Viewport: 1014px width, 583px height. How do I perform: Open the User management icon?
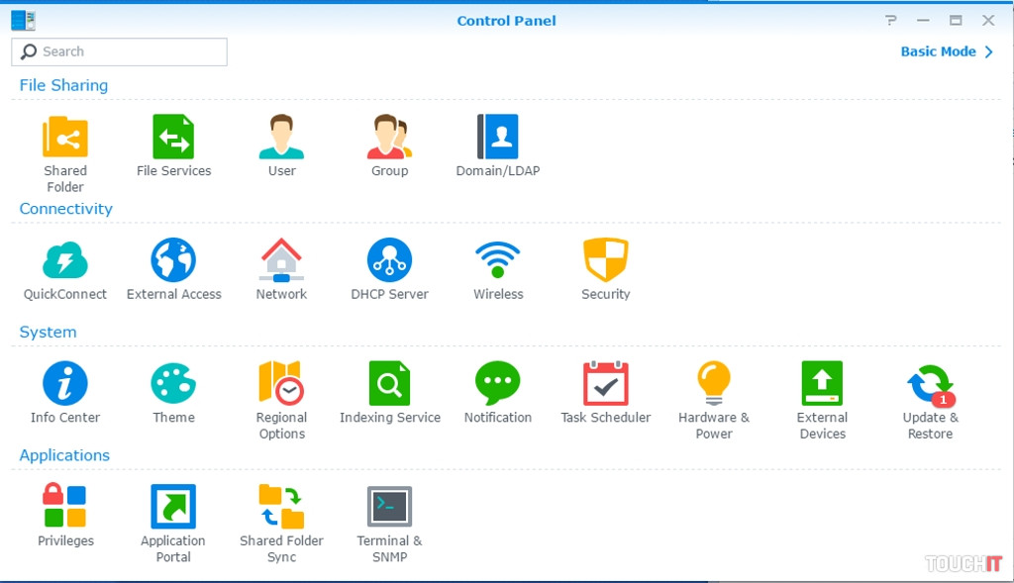pyautogui.click(x=281, y=137)
